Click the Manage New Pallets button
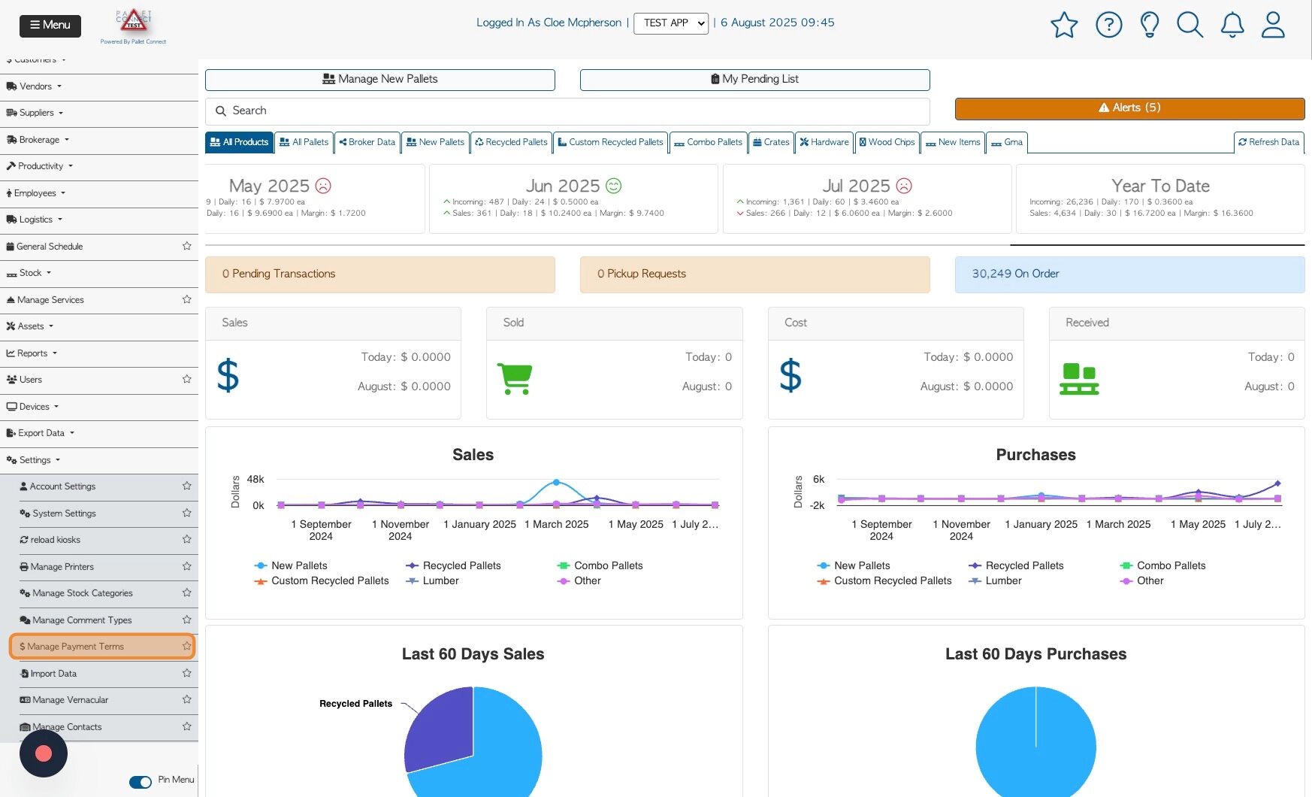This screenshot has width=1312, height=797. [380, 80]
